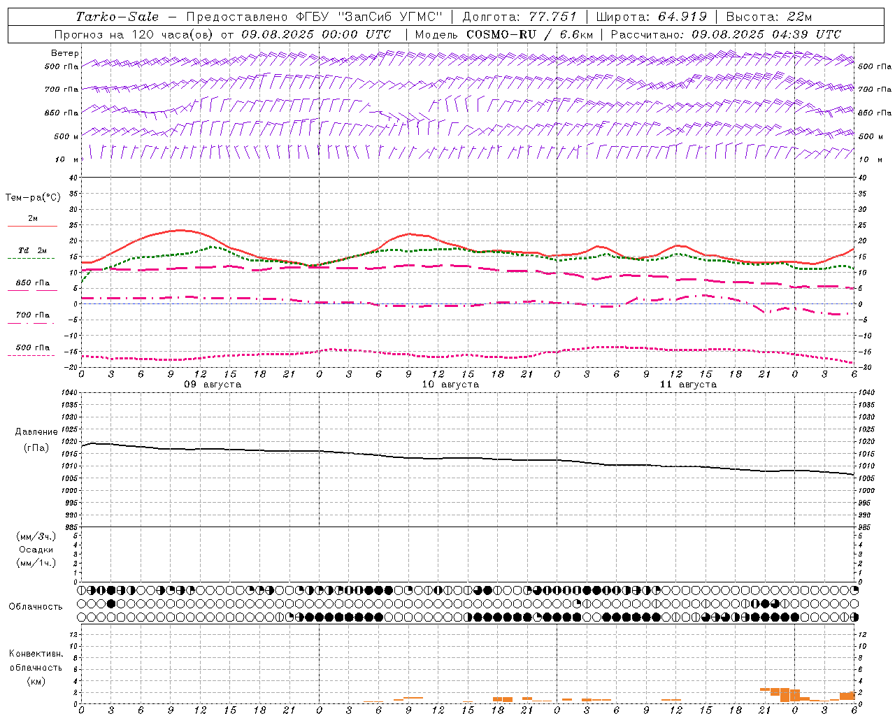Screen dimensions: 895x716
Task: Select the '10 августа' date label
Action: coord(450,385)
